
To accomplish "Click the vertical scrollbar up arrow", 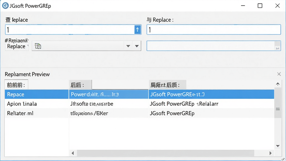I will point(278,84).
